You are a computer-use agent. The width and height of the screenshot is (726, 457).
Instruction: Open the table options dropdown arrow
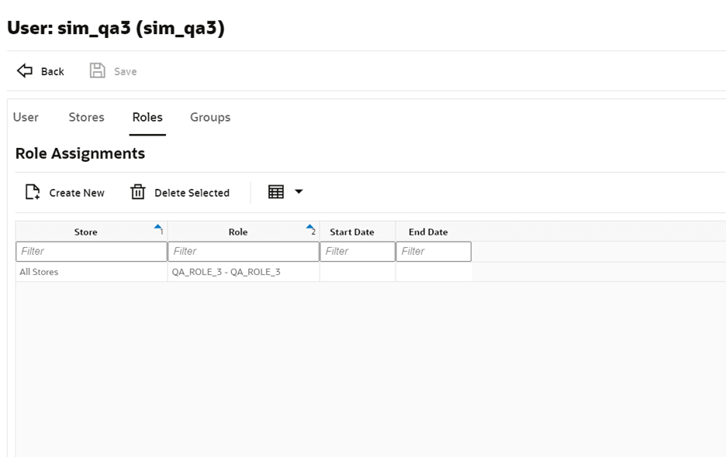[297, 191]
